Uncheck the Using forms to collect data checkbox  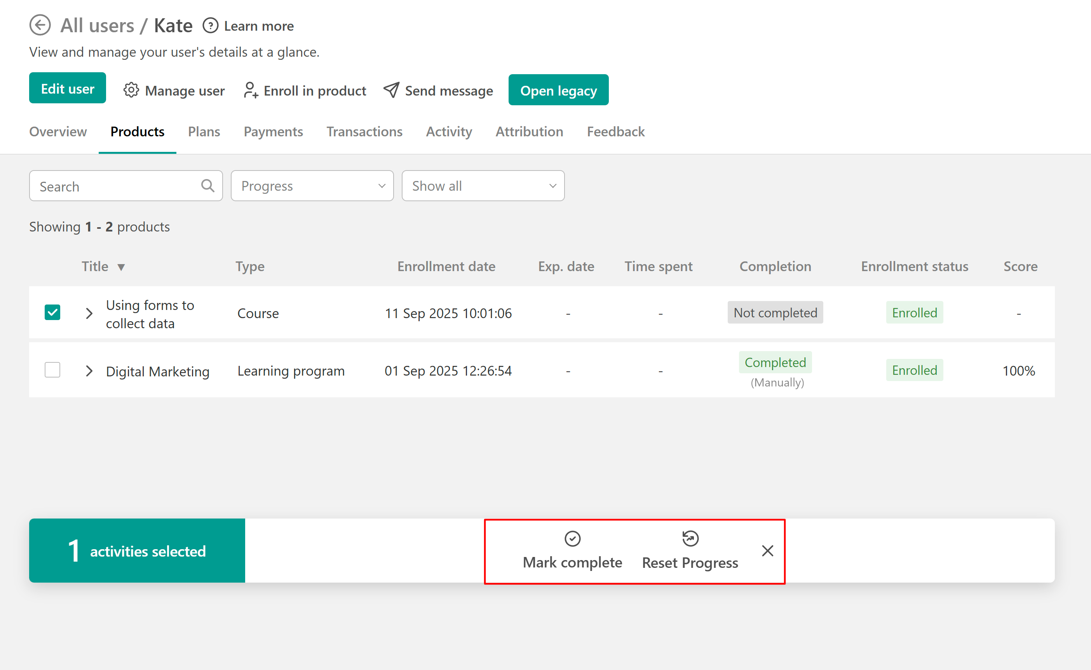[52, 312]
